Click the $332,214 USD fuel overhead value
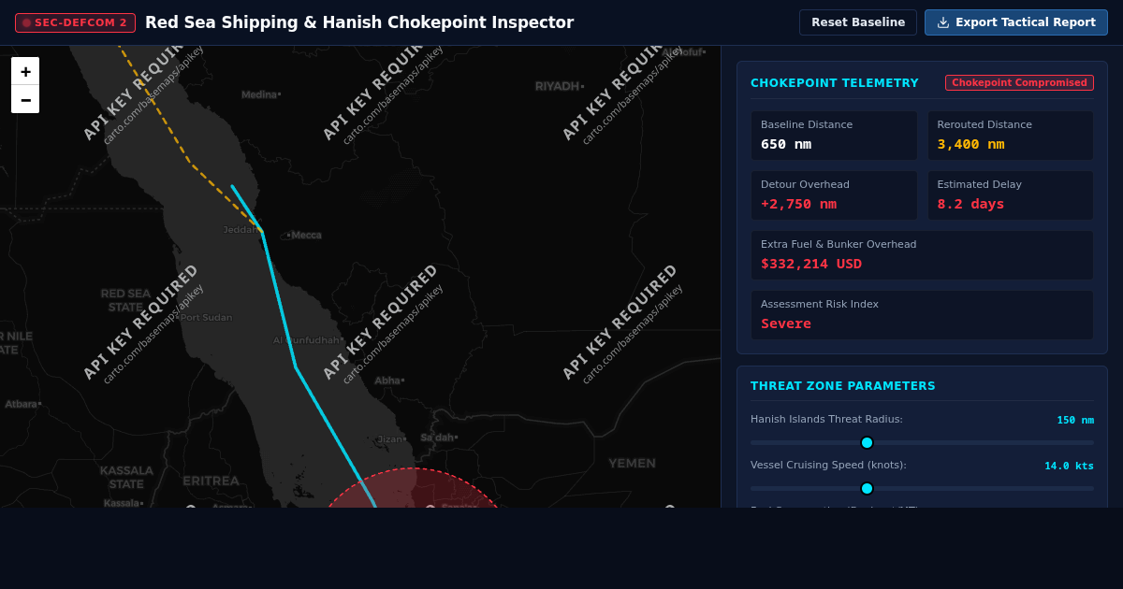The width and height of the screenshot is (1123, 589). point(811,264)
